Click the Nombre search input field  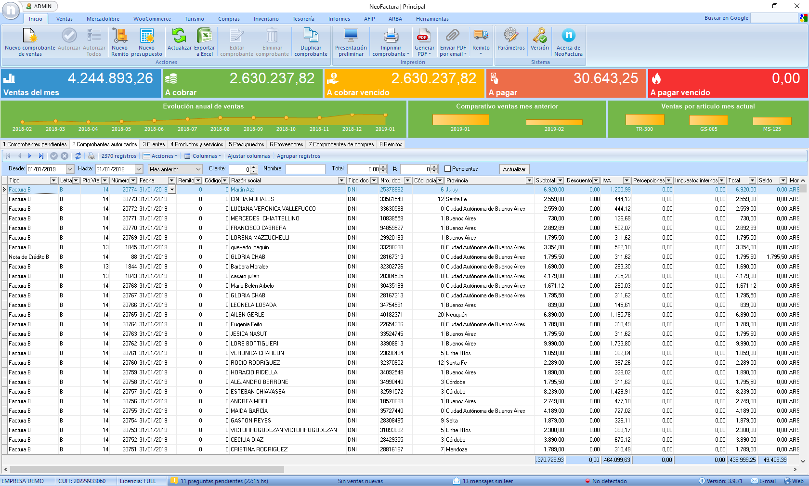(x=305, y=169)
